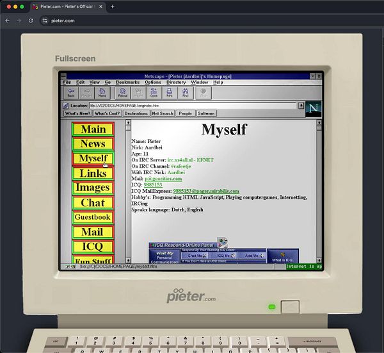Click the Netscape Location URL field
Viewport: 384px width, 353px height.
click(193, 106)
